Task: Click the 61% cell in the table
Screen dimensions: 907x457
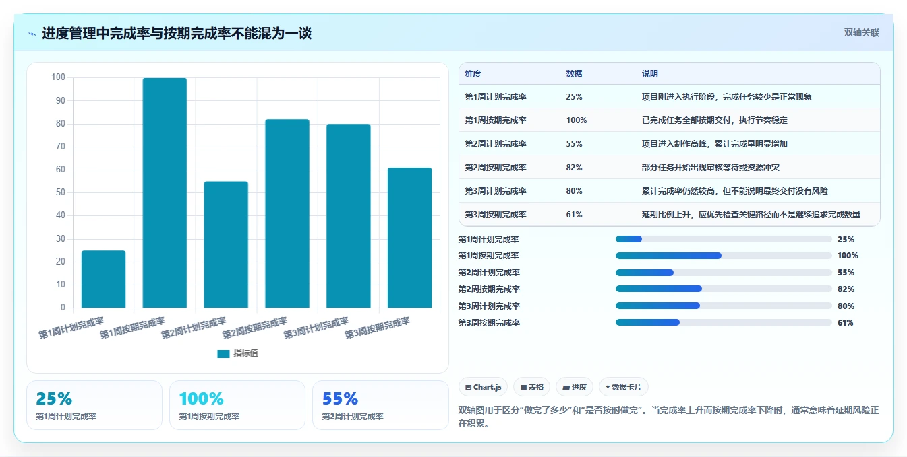Action: tap(574, 215)
